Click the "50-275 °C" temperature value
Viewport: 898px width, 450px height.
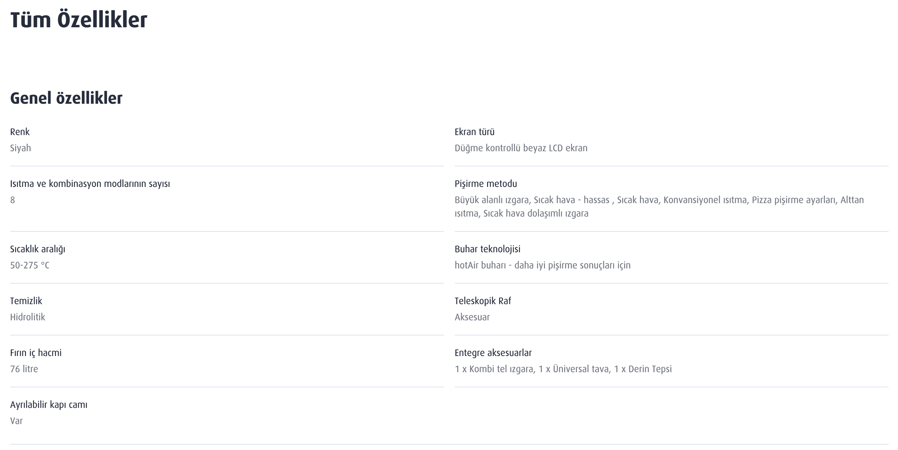click(x=30, y=265)
